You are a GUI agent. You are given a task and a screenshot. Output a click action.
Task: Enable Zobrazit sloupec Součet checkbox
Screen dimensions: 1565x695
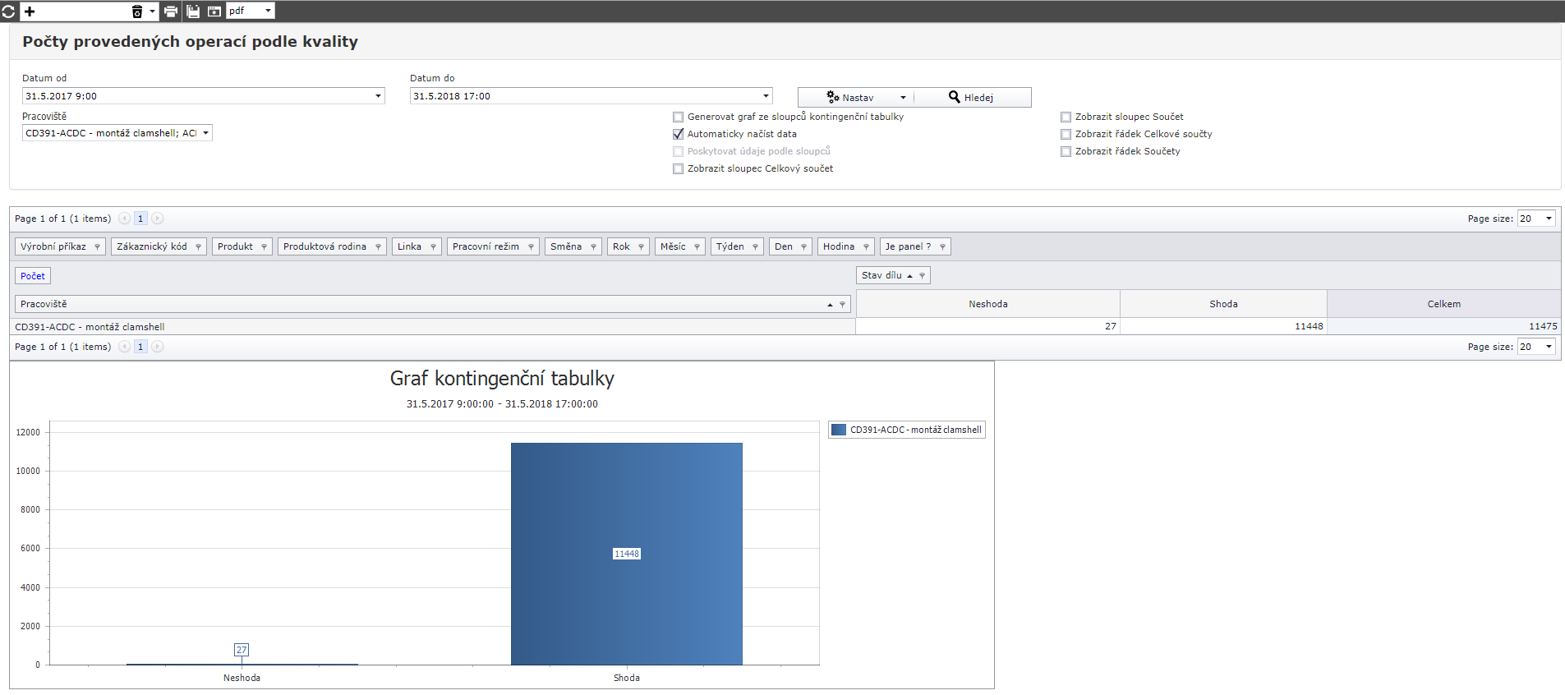pyautogui.click(x=1066, y=117)
